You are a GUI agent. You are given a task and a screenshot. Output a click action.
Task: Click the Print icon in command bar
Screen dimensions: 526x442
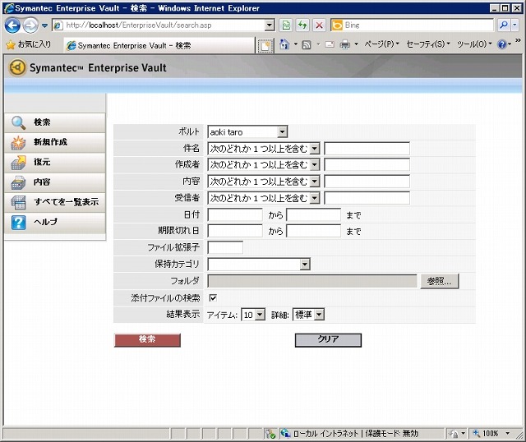click(344, 44)
